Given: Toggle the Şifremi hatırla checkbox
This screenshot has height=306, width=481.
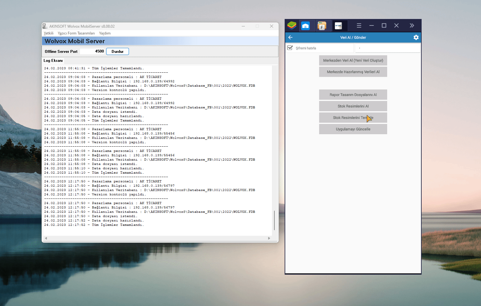Looking at the screenshot, I should [x=290, y=48].
